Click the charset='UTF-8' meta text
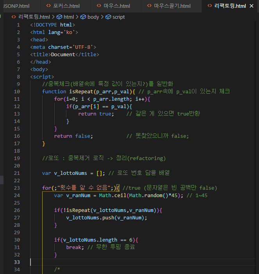The height and width of the screenshot is (274, 259). [x=71, y=47]
